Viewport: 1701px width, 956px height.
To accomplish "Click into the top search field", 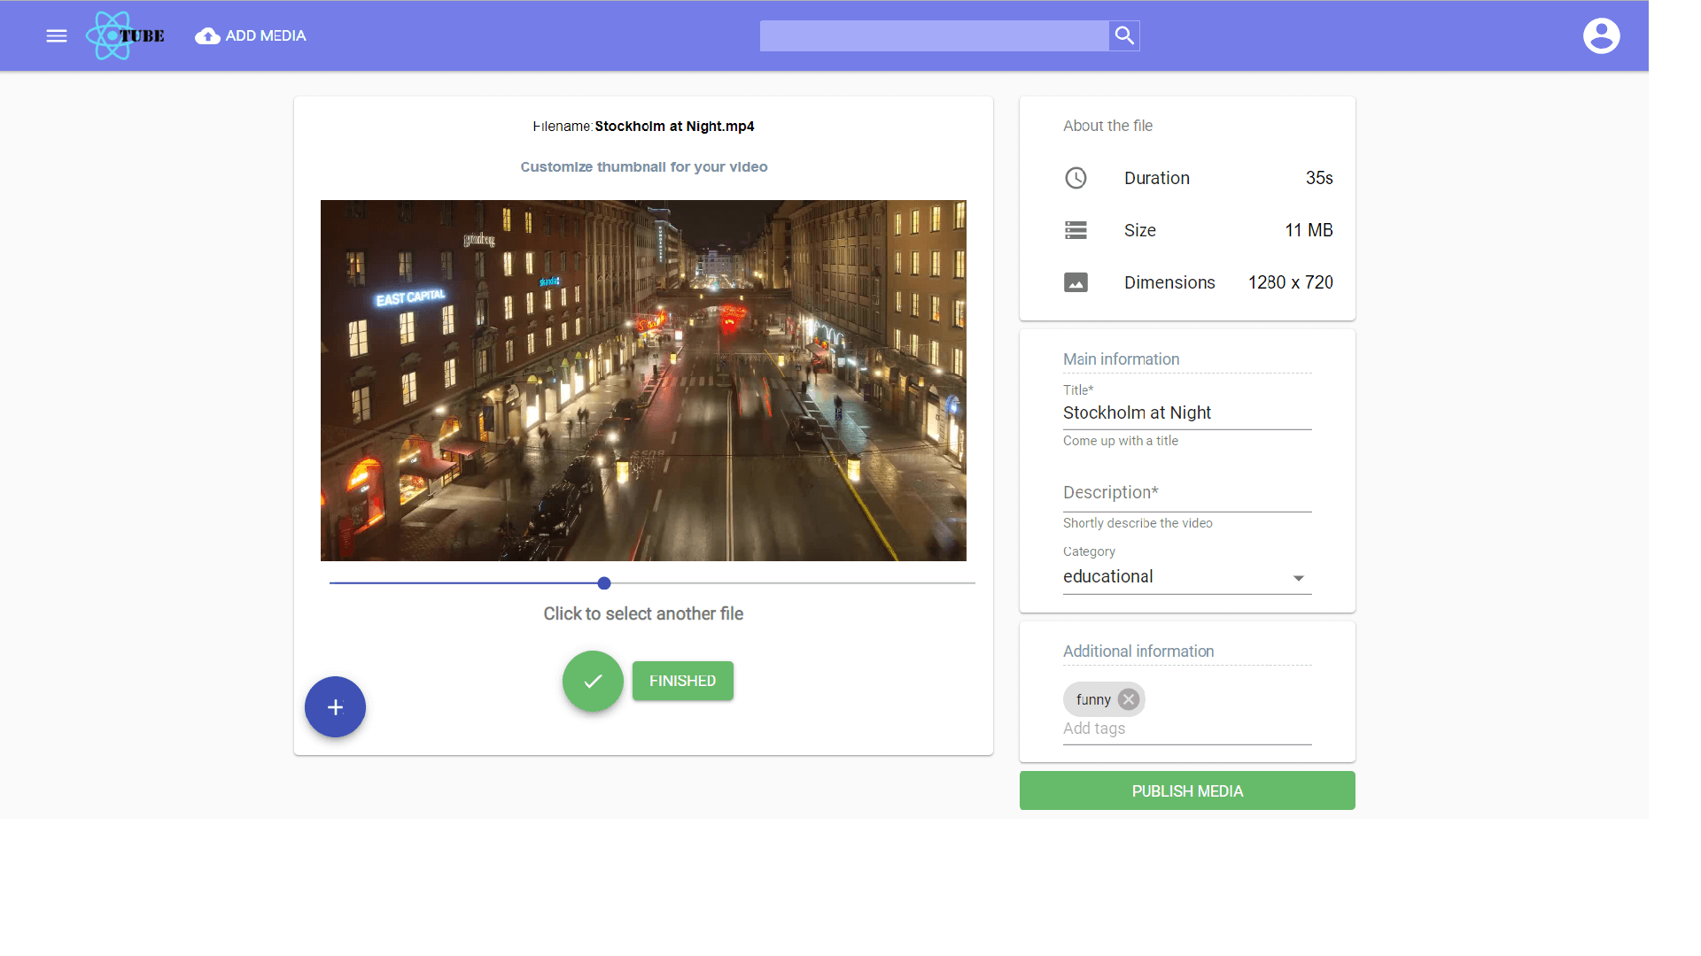I will point(934,36).
